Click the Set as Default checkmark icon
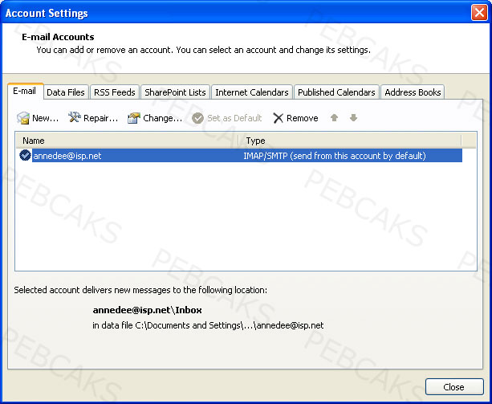The height and width of the screenshot is (404, 492). pyautogui.click(x=197, y=118)
